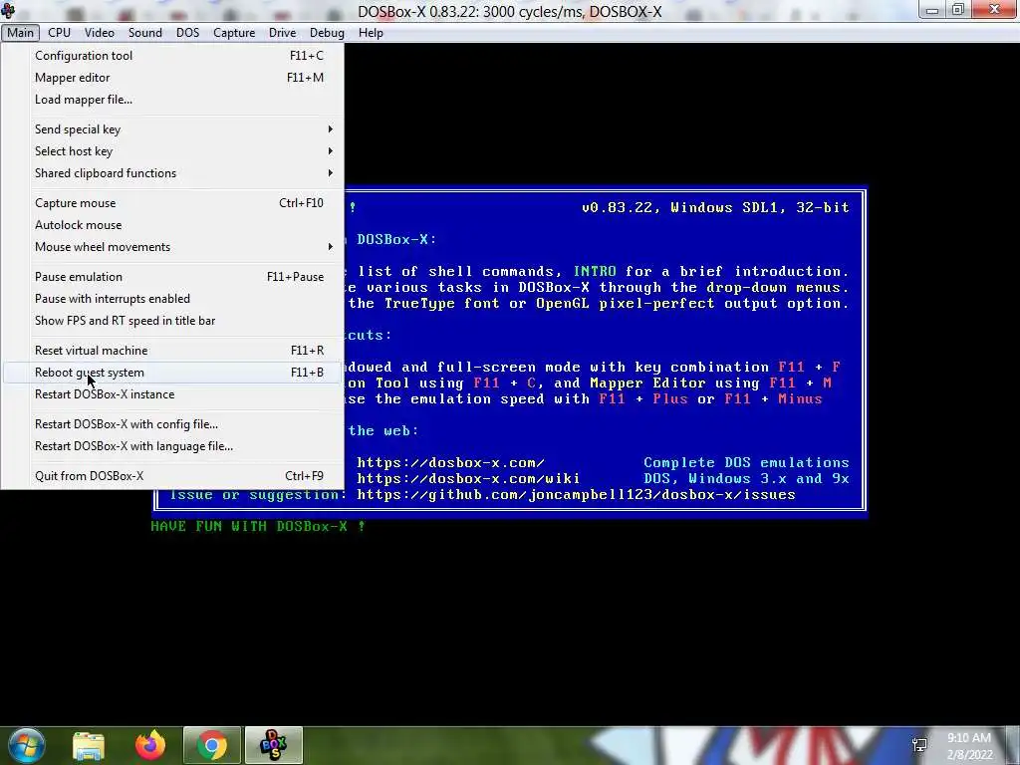The image size is (1020, 765).
Task: Choose Reboot guest system
Action: 172,373
